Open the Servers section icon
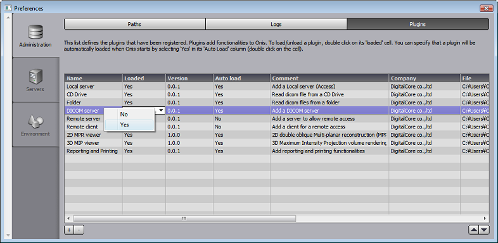 pos(35,77)
